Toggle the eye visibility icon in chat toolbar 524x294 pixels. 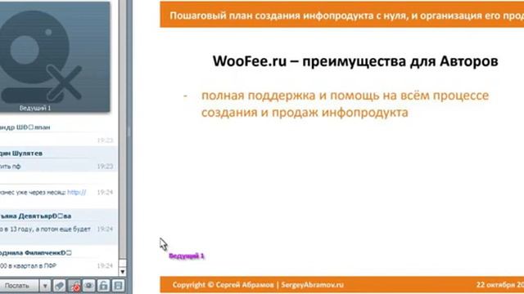click(x=89, y=286)
